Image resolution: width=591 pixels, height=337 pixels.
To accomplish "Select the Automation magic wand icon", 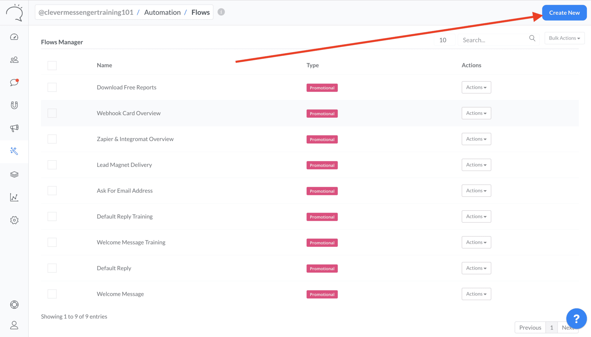I will 14,151.
